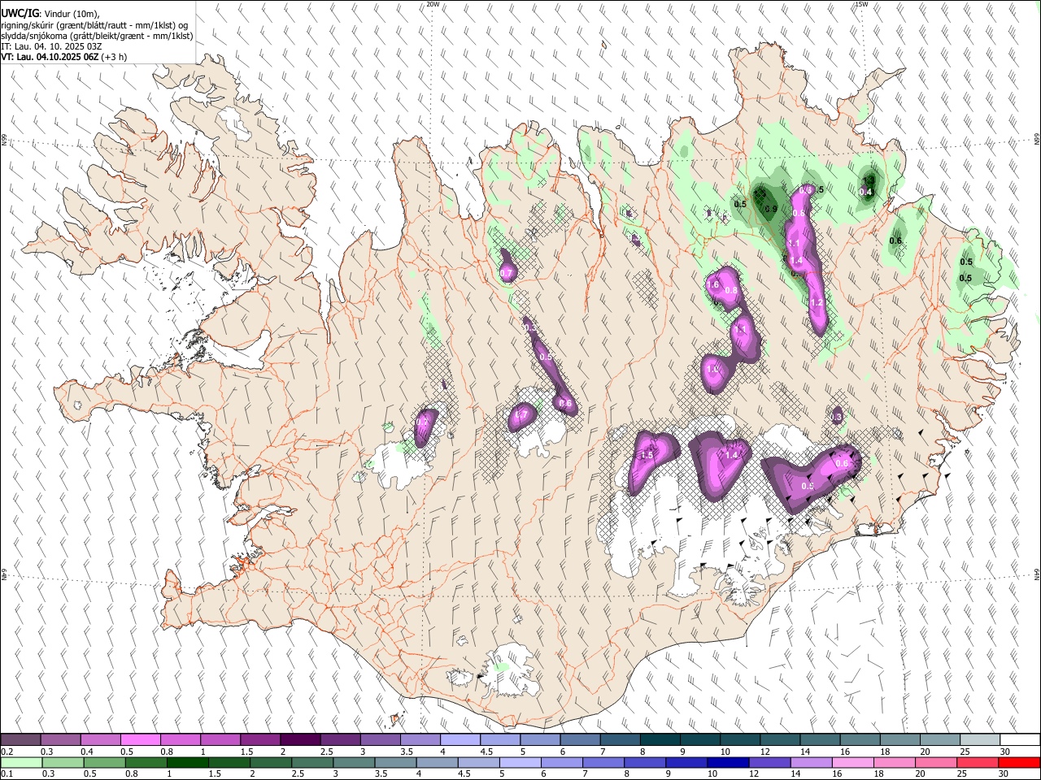1041x780 pixels.
Task: Click the 'IT: Lau. 04. 10. 2025 03Z' line
Action: [x=51, y=46]
